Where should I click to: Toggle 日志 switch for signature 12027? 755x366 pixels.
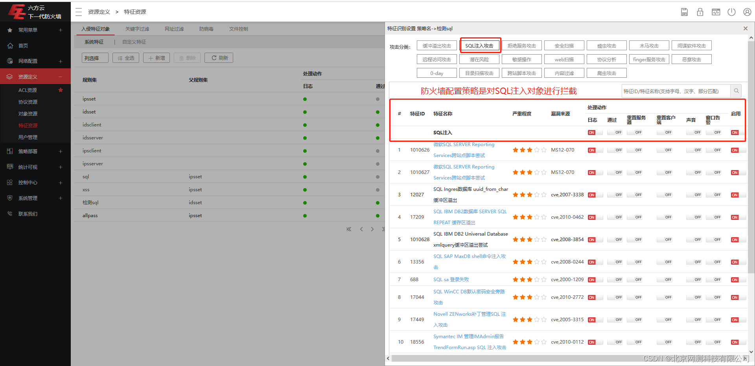(595, 195)
